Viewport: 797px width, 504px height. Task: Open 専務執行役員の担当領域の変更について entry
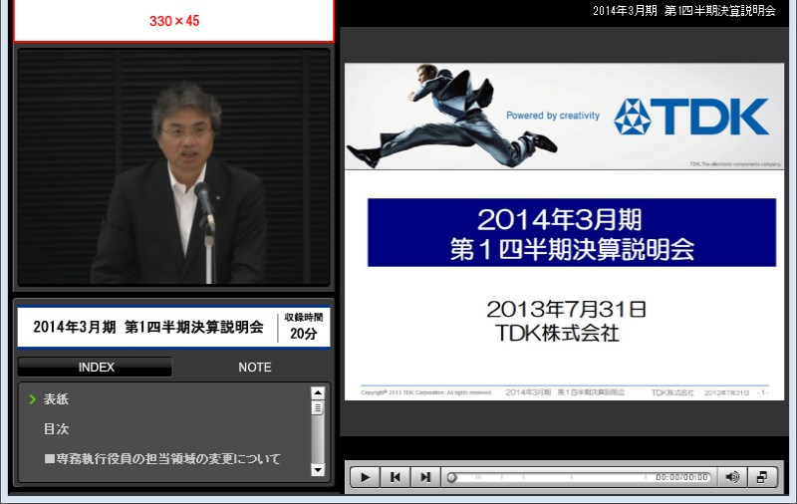pos(162,459)
